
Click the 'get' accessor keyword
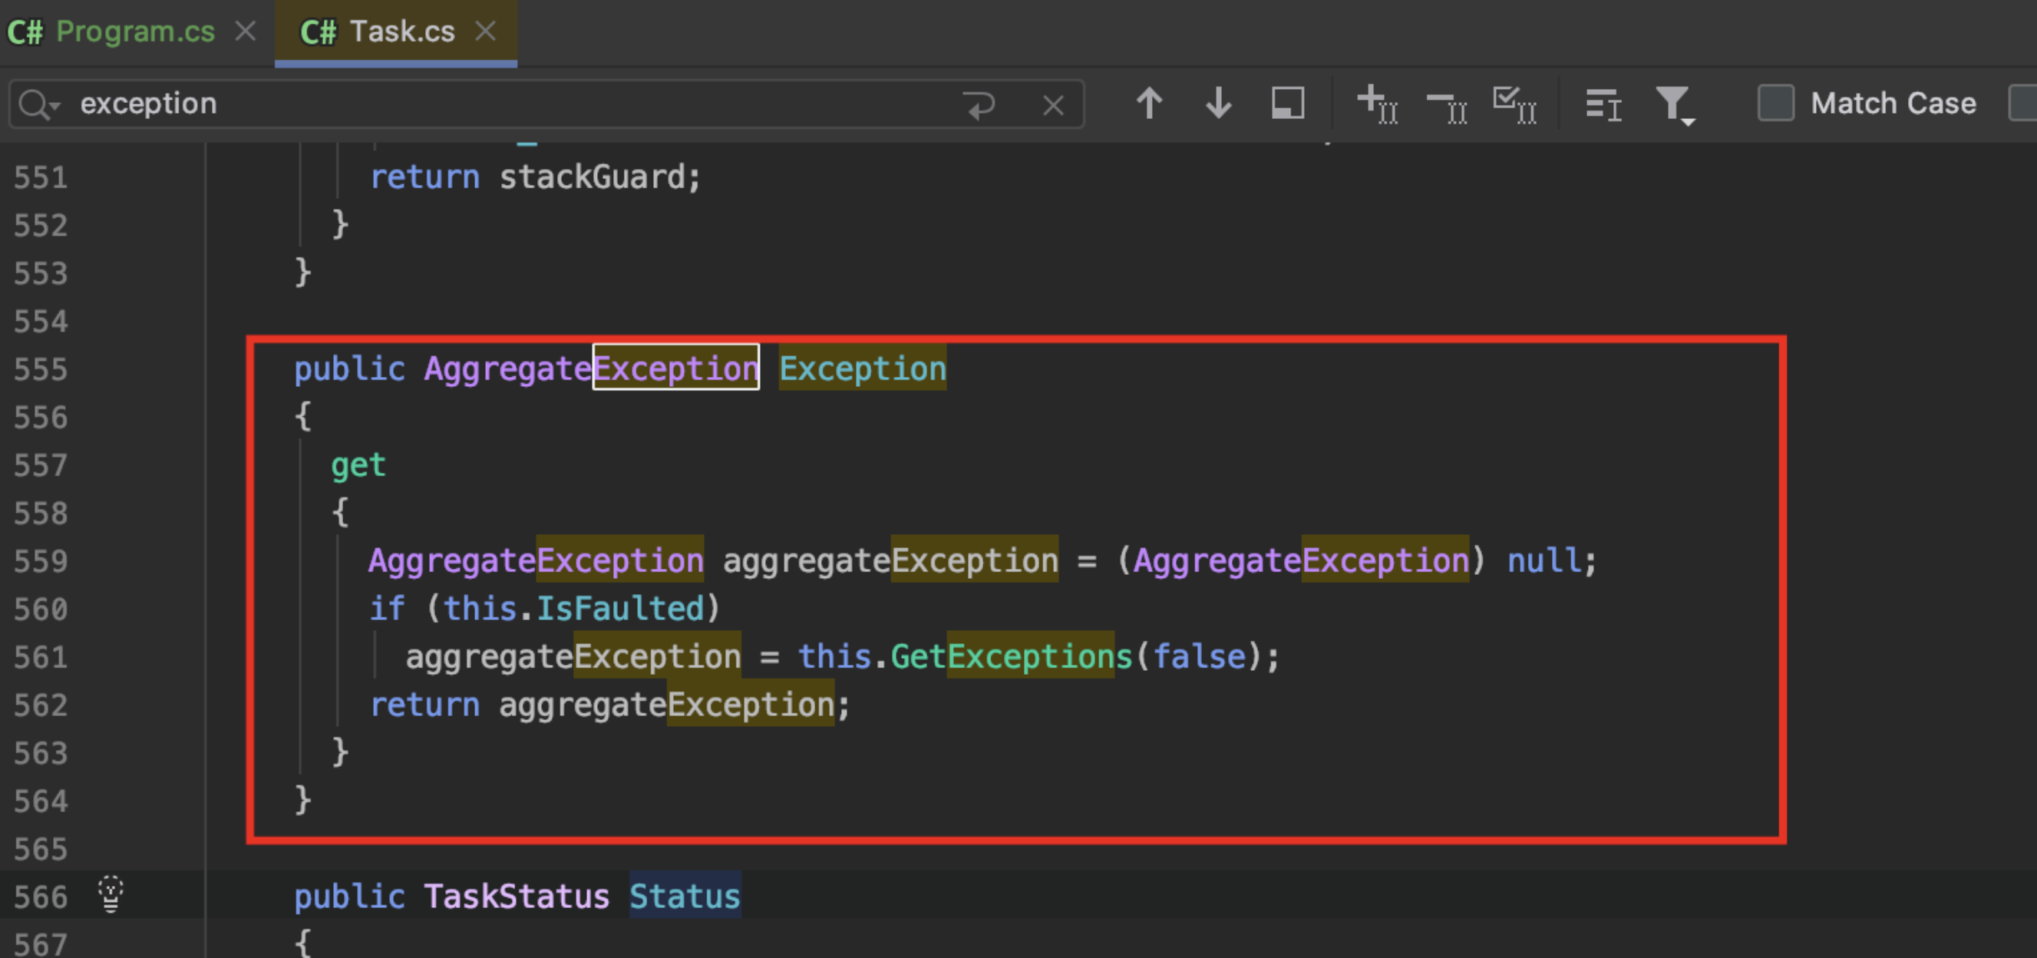tap(358, 465)
